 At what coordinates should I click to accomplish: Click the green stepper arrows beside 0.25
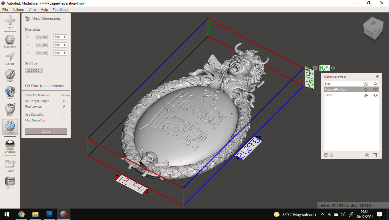(x=333, y=68)
